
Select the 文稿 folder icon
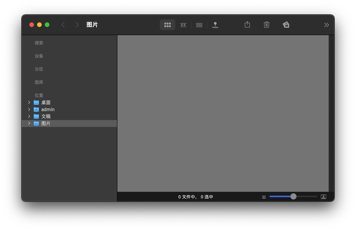coord(36,117)
